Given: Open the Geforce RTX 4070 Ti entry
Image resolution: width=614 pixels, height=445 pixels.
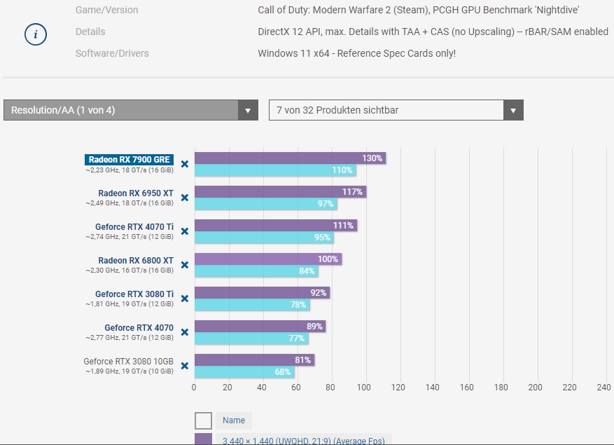Looking at the screenshot, I should (x=134, y=227).
